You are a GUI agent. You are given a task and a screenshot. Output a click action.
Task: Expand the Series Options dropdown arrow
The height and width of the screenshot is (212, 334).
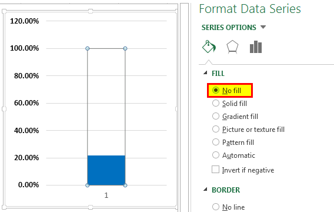(x=263, y=27)
